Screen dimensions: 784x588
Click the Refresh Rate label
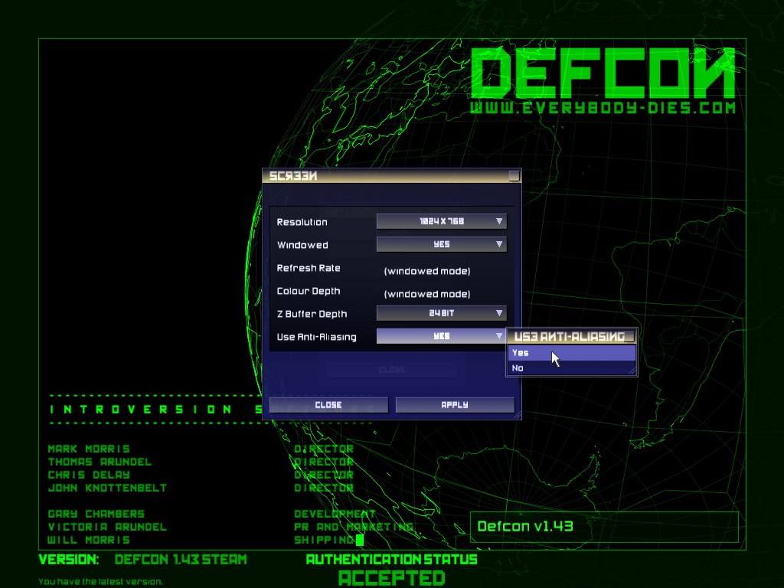coord(309,268)
